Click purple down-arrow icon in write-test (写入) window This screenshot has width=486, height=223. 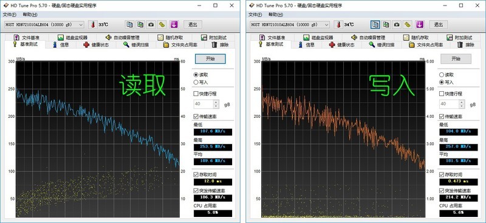tap(420, 24)
